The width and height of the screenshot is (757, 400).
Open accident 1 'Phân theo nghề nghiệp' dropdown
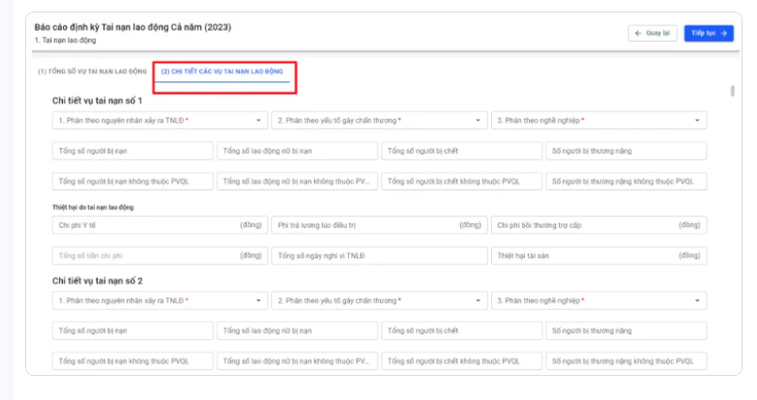coord(598,121)
